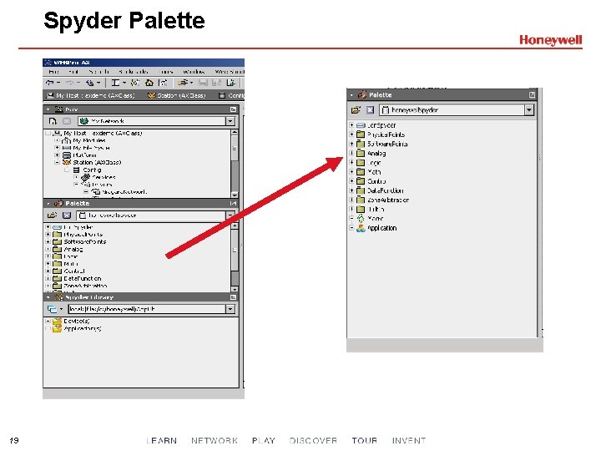Select Application item text in enlarged Palette
601x451 pixels.
pyautogui.click(x=381, y=228)
